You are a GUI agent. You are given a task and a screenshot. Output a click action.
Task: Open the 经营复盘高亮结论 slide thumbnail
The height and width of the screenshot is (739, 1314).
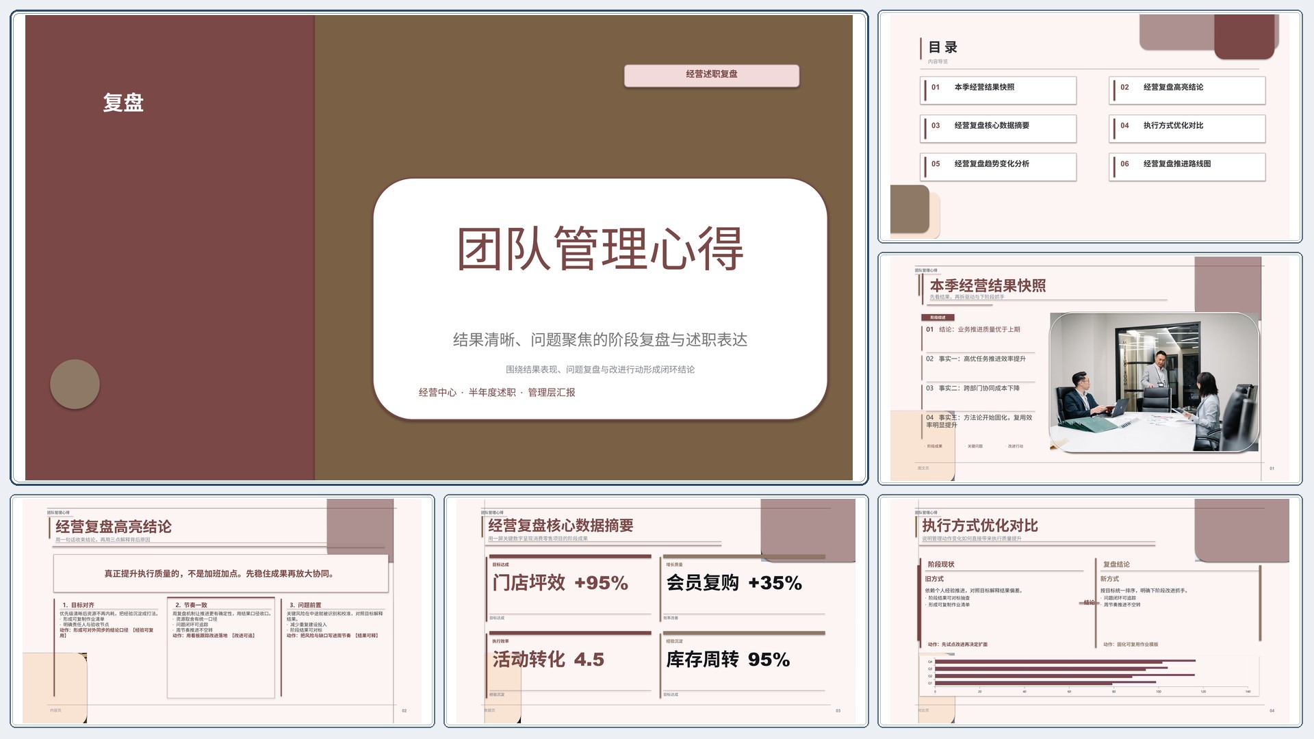pos(222,611)
